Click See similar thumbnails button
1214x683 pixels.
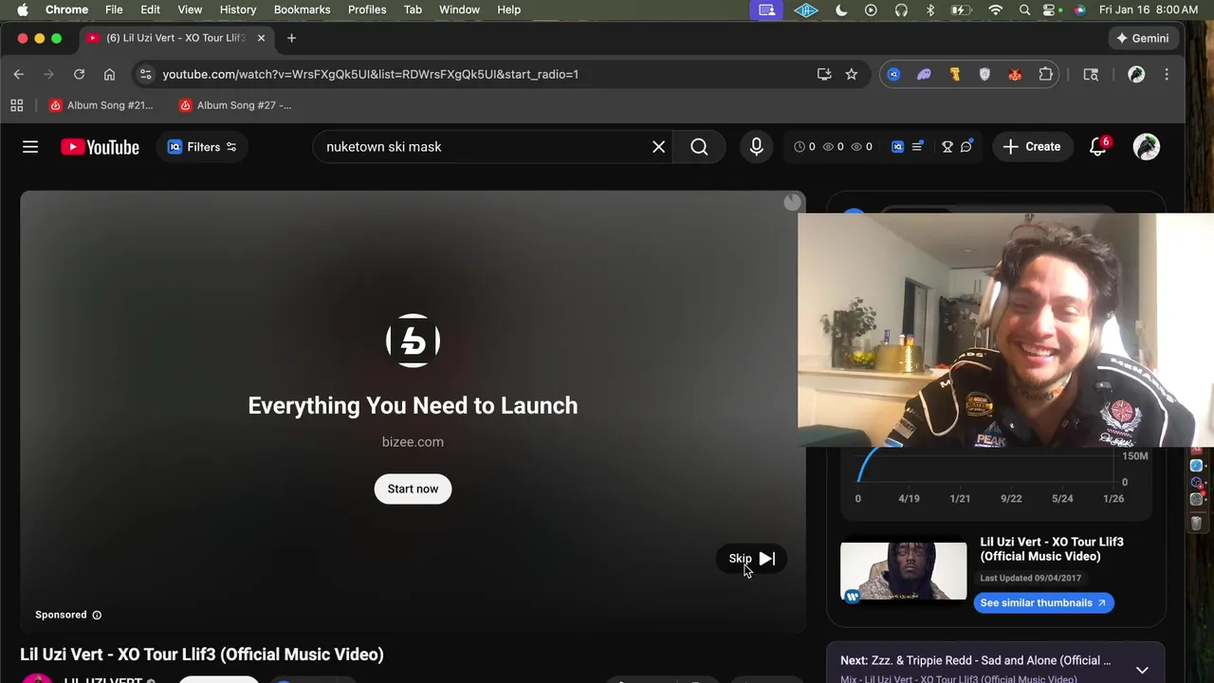pos(1043,602)
